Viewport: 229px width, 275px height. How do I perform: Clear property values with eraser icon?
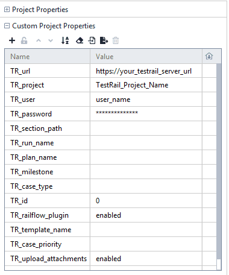point(80,41)
